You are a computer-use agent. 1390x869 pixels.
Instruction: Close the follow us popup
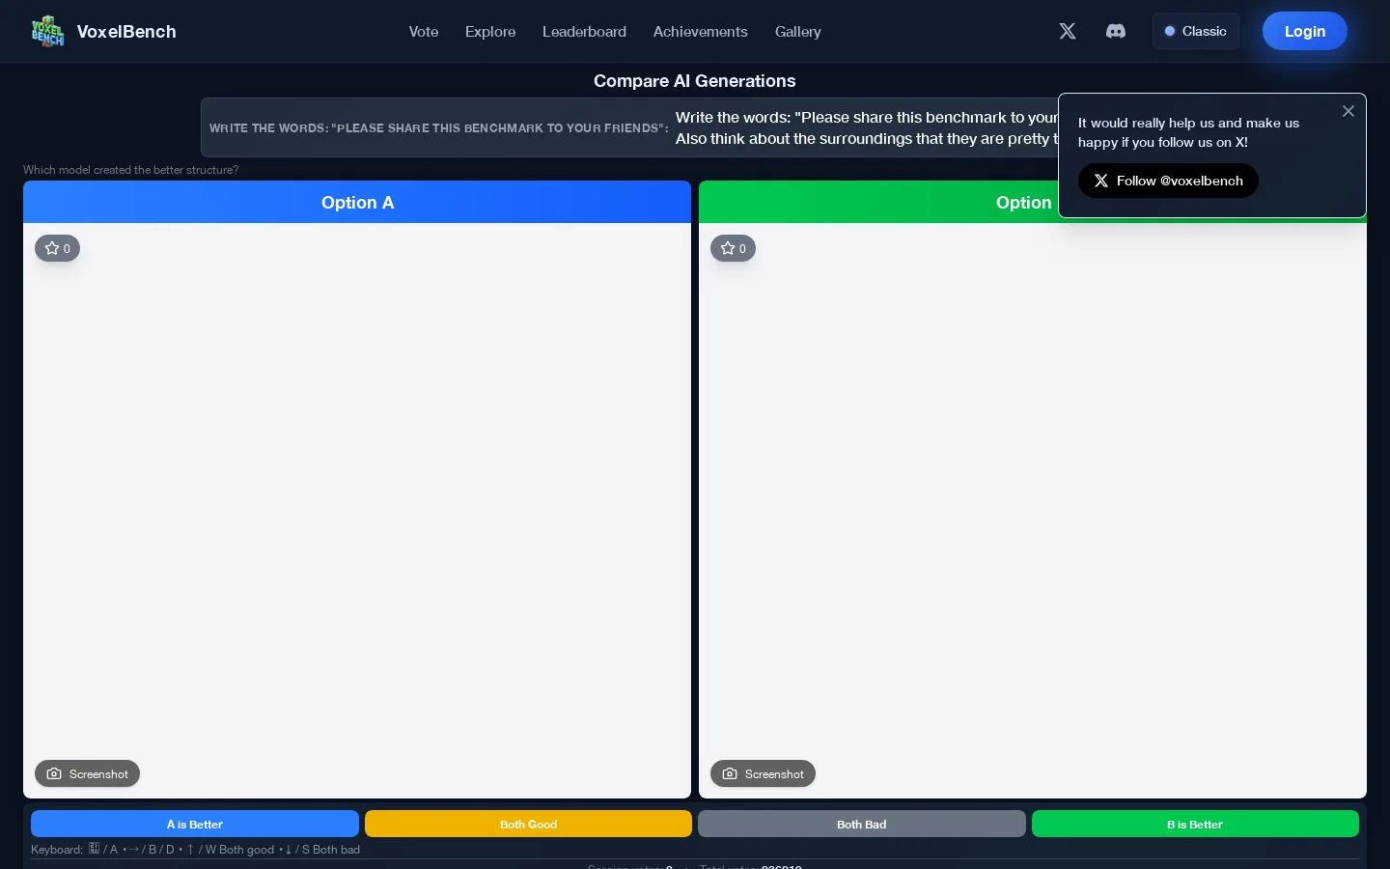coord(1348,111)
